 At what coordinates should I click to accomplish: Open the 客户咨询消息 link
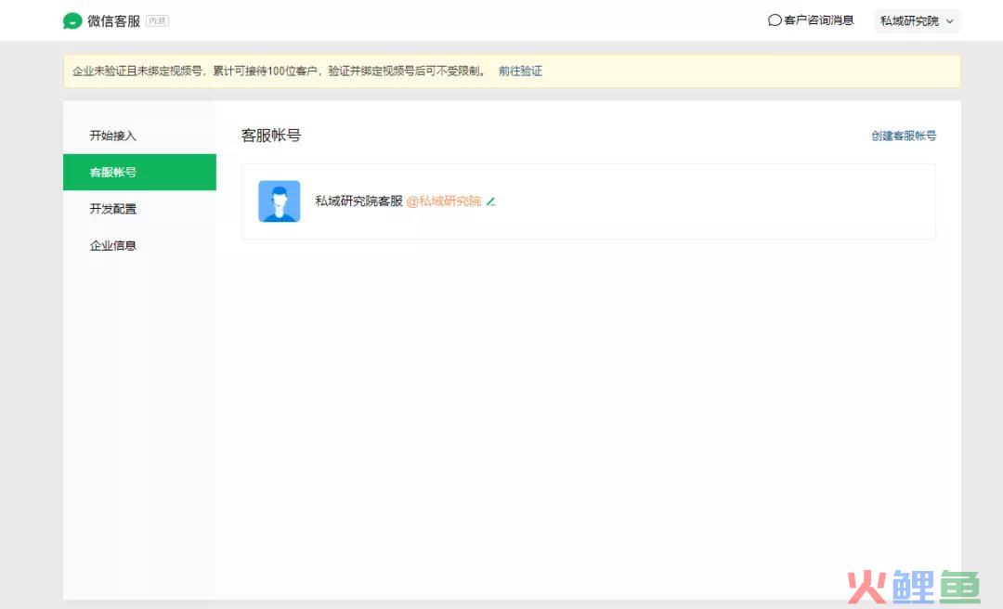(811, 20)
